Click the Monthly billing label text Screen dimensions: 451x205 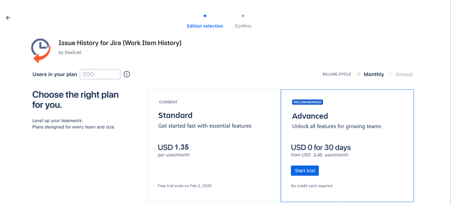click(374, 74)
